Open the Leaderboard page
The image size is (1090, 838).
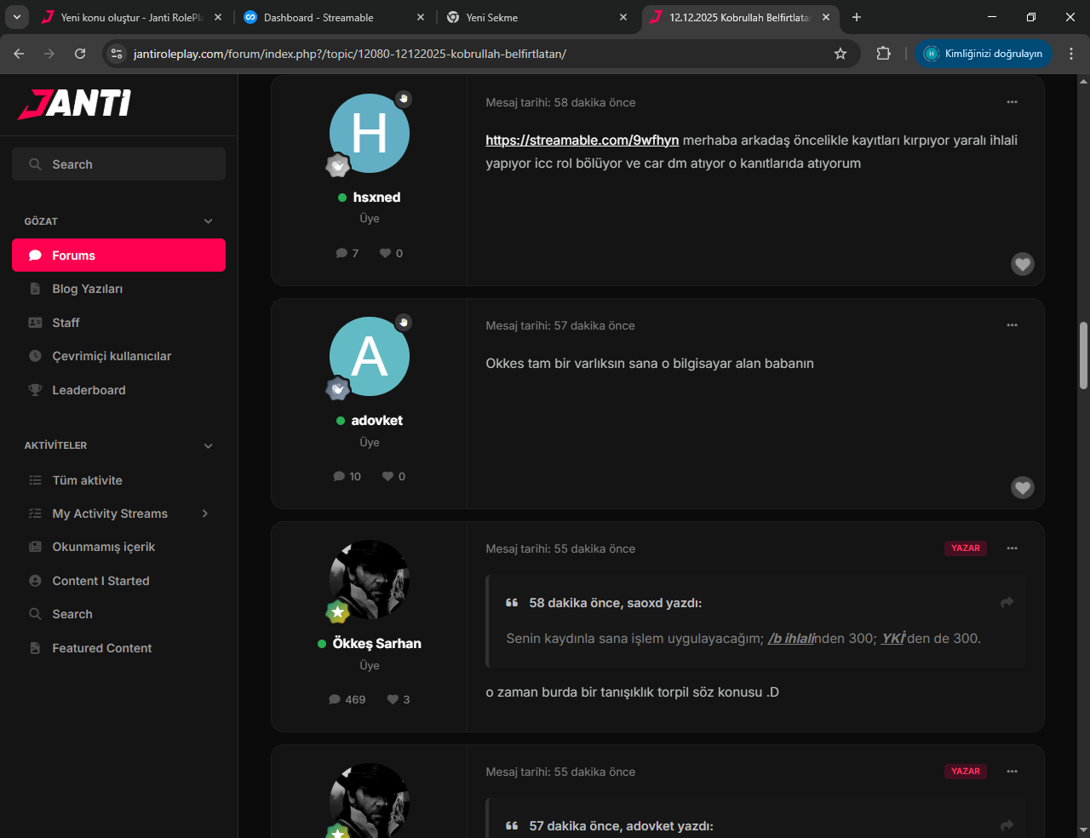(118, 390)
